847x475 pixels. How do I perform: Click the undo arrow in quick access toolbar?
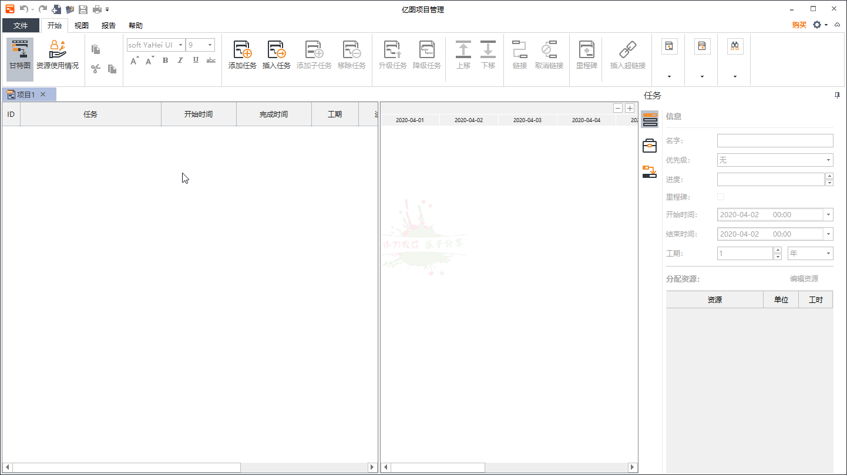point(23,9)
